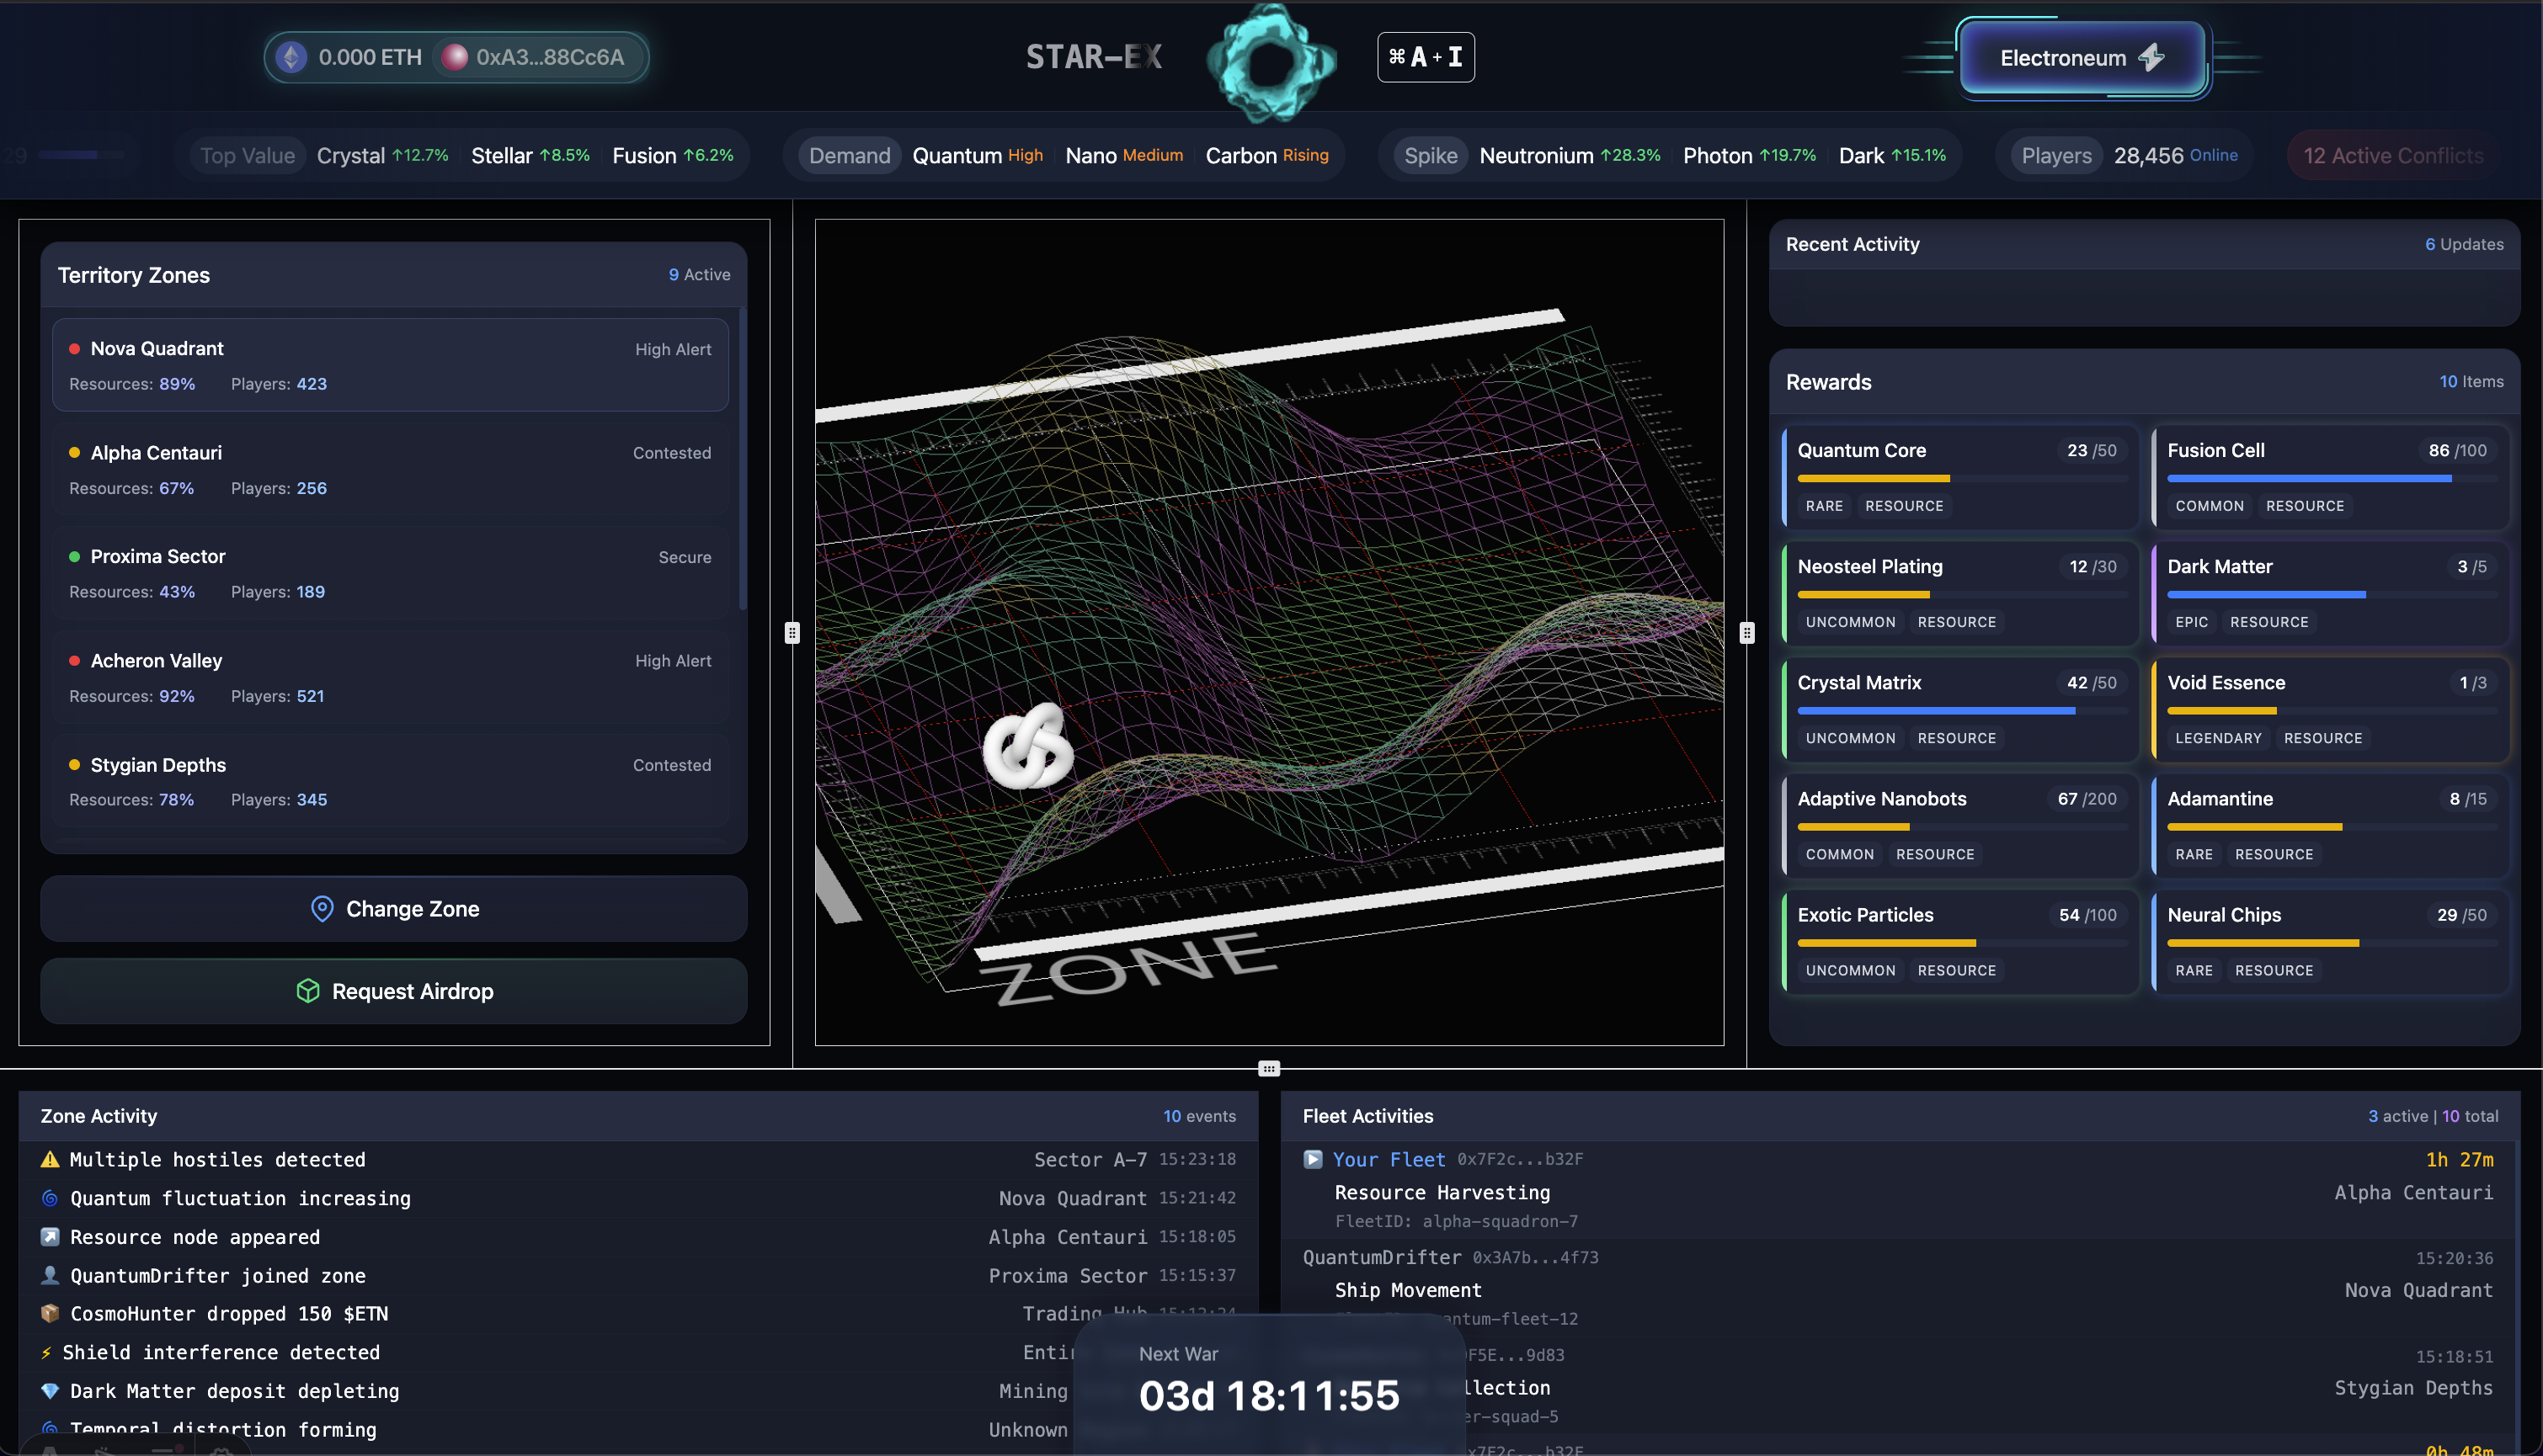Click the diamond icon for Dark Matter deposit
This screenshot has width=2543, height=1456.
pos(50,1390)
